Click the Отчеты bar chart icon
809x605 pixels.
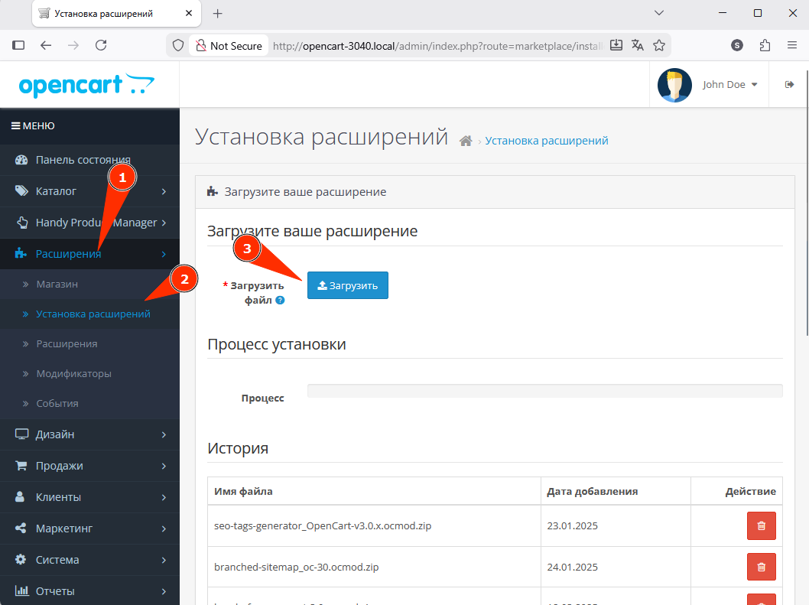coord(21,590)
